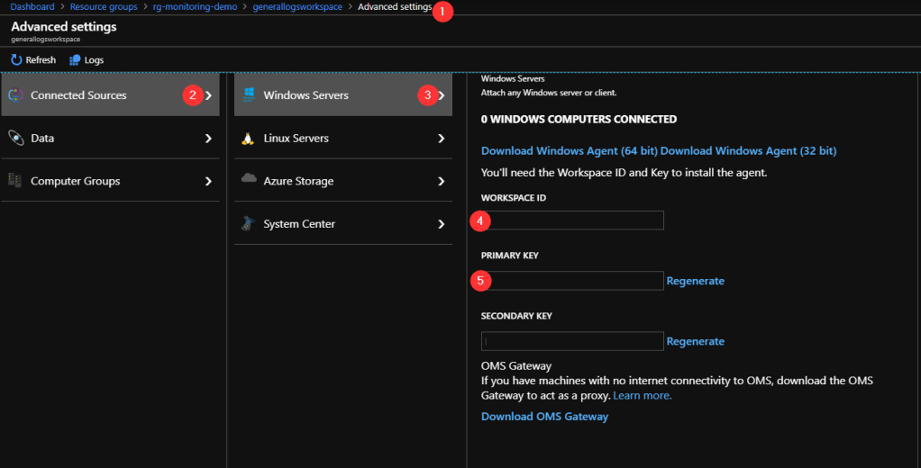Click the Refresh icon in the toolbar
921x468 pixels.
tap(16, 60)
